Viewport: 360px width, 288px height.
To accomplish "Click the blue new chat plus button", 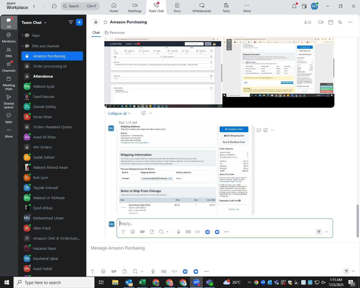I will coord(79,22).
